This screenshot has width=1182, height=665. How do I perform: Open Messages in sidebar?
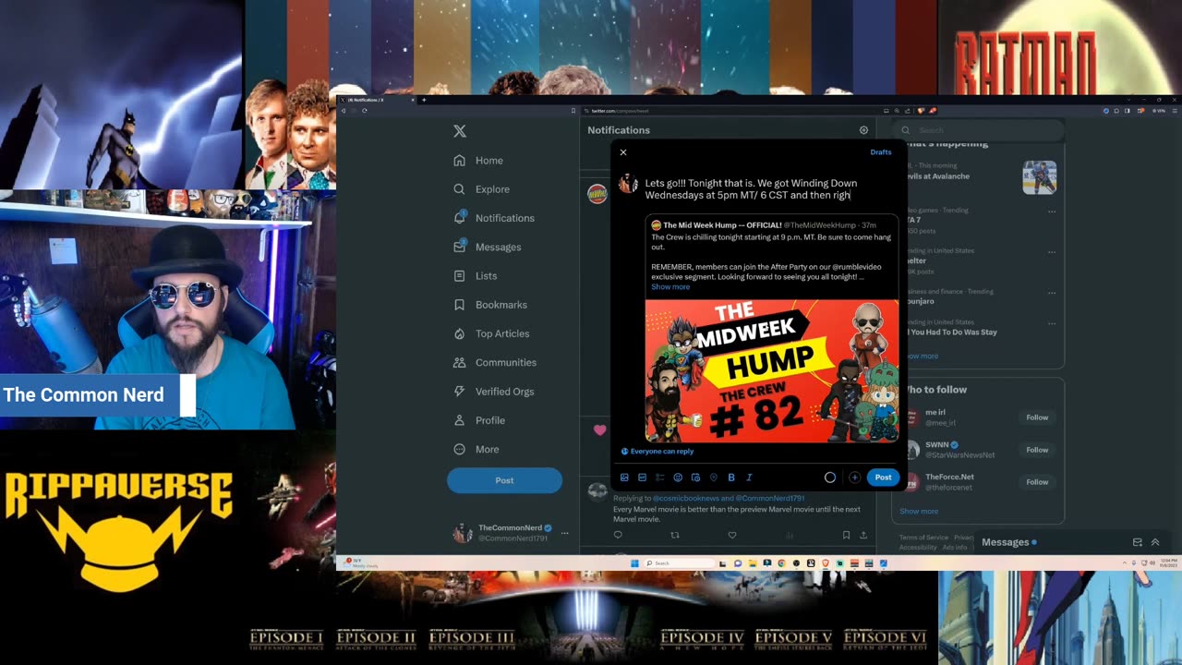[488, 247]
